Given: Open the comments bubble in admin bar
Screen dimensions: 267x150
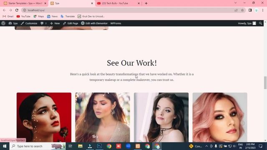Looking at the screenshot, I should tap(43, 23).
